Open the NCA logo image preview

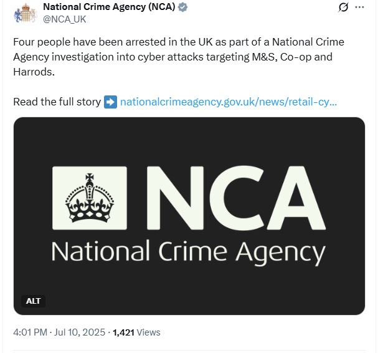coord(189,216)
